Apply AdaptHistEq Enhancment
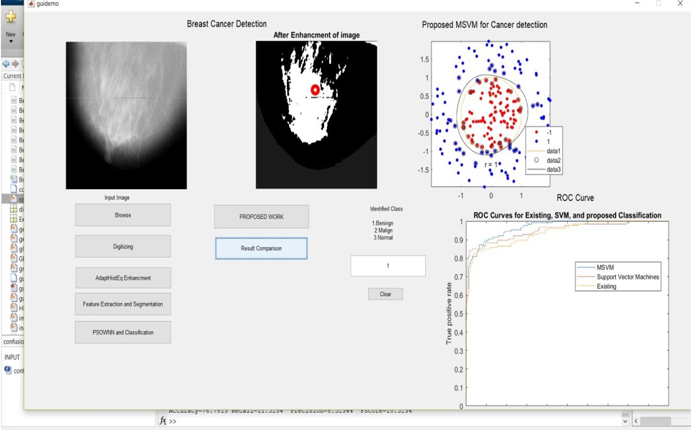This screenshot has width=691, height=430. coord(123,278)
